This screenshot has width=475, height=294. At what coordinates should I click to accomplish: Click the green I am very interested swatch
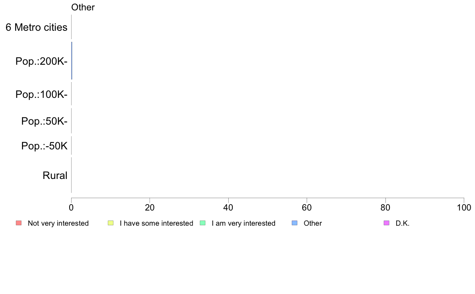click(x=203, y=223)
